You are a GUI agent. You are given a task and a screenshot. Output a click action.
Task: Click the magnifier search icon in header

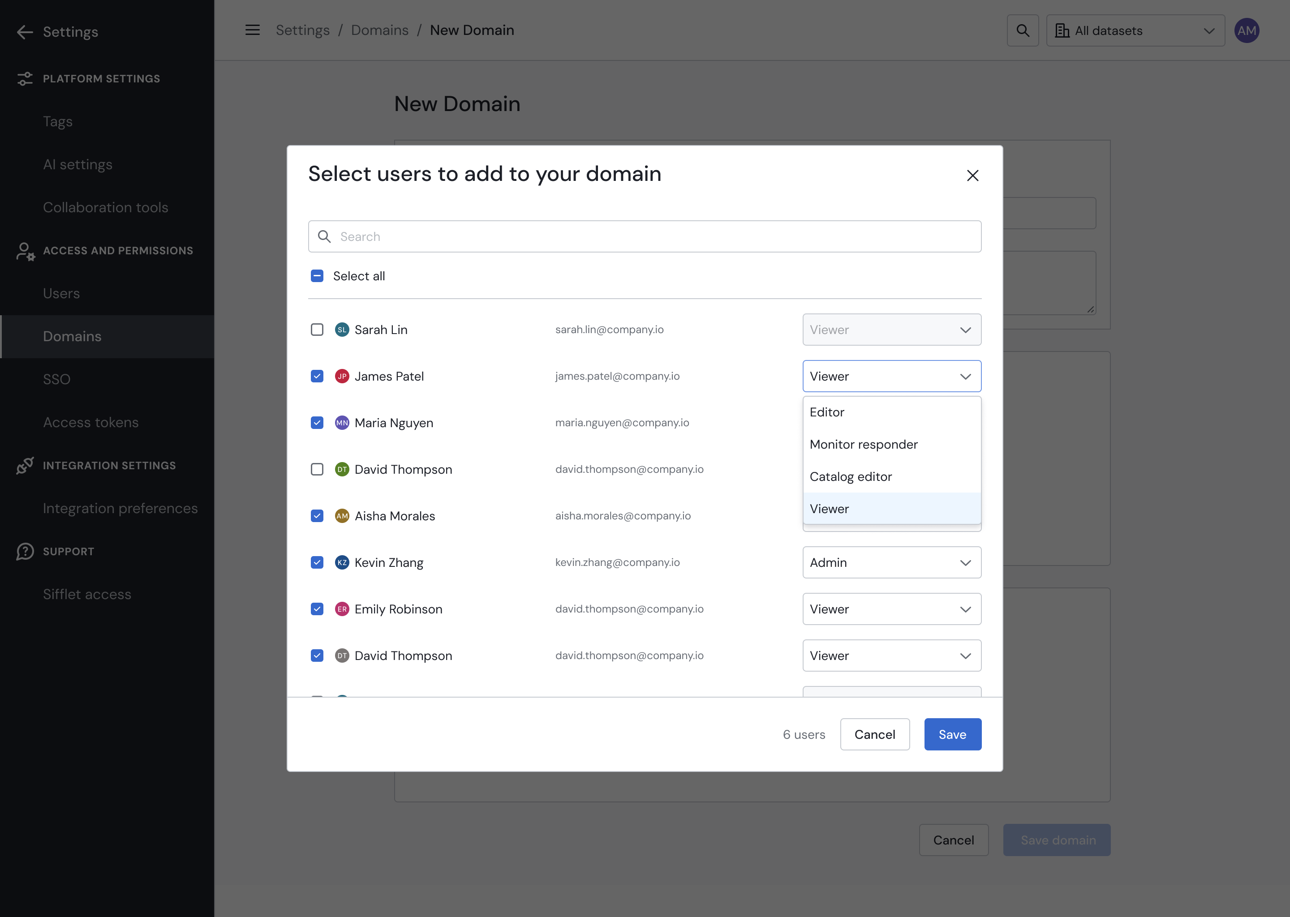(1022, 30)
